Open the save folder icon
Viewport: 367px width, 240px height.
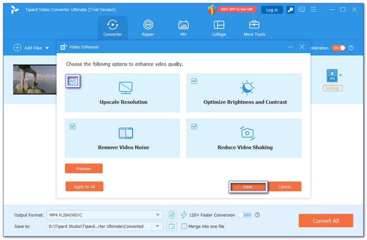pyautogui.click(x=172, y=226)
